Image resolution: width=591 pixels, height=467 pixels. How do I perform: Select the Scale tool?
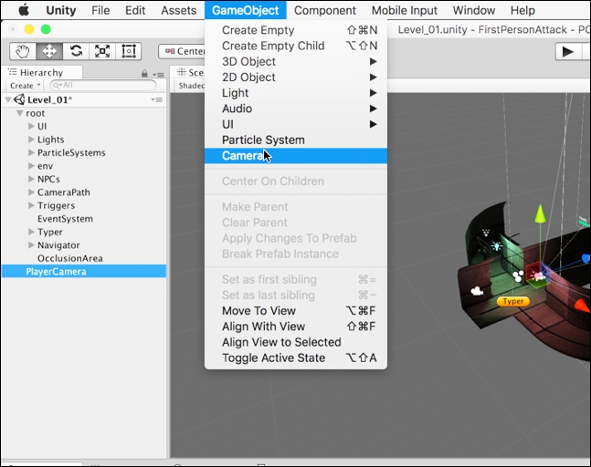click(x=102, y=51)
